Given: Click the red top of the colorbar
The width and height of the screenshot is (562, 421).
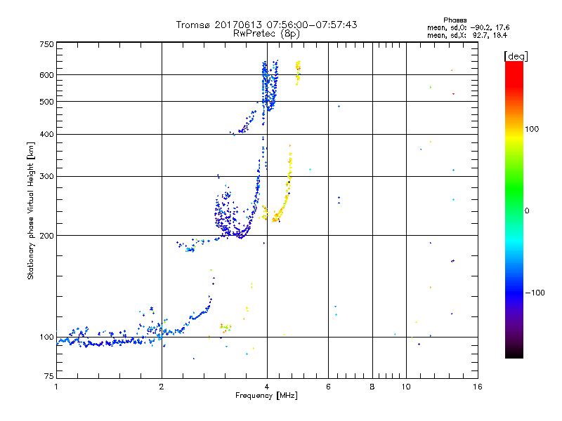Looking at the screenshot, I should 514,65.
